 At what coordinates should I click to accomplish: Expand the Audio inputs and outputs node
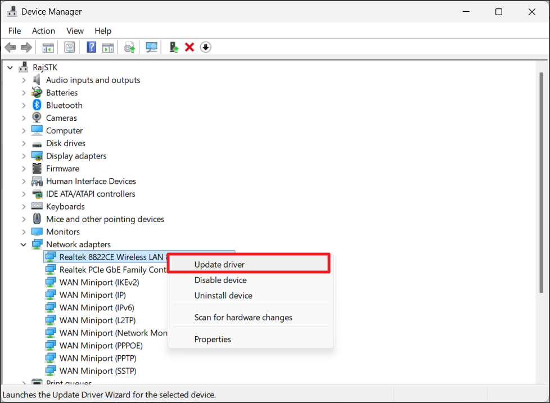[x=24, y=80]
